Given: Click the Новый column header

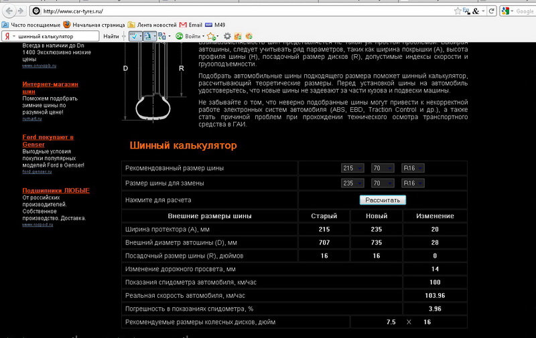Looking at the screenshot, I should pos(377,216).
